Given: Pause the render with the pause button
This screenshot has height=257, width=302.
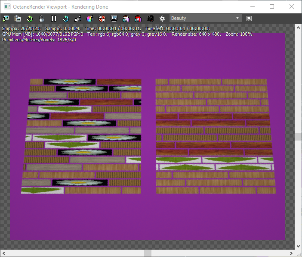Looking at the screenshot, I should 54,19.
